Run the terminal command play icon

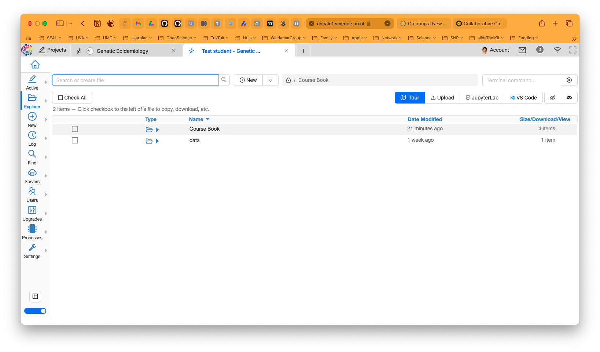coord(569,80)
